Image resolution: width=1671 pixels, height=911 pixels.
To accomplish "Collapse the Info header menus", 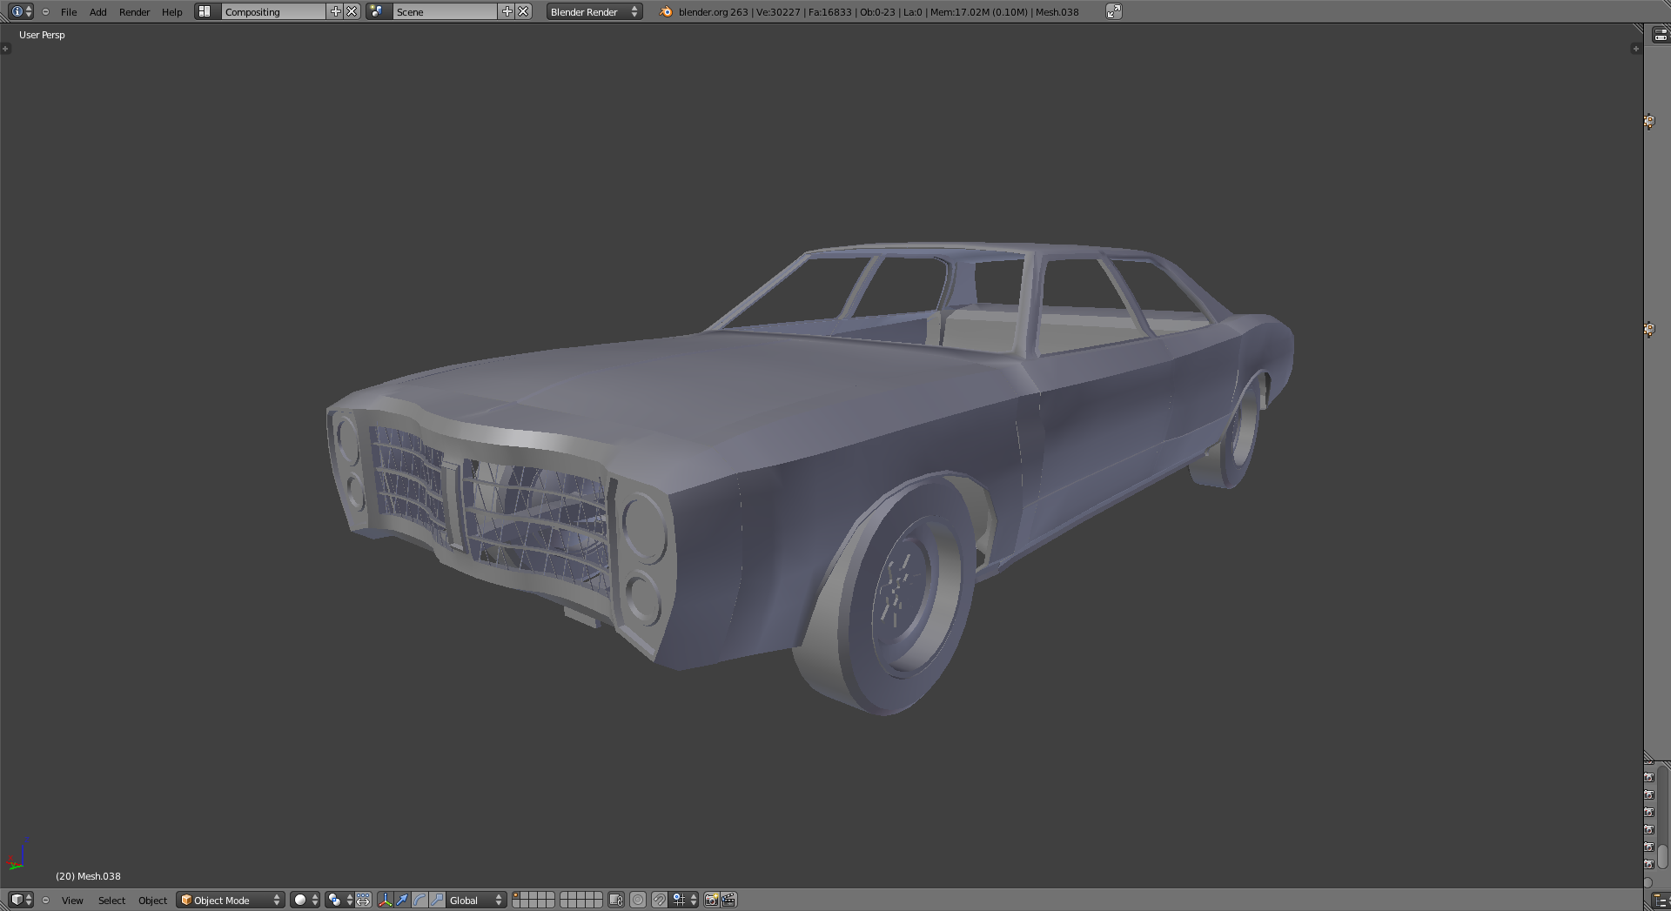I will (x=46, y=11).
